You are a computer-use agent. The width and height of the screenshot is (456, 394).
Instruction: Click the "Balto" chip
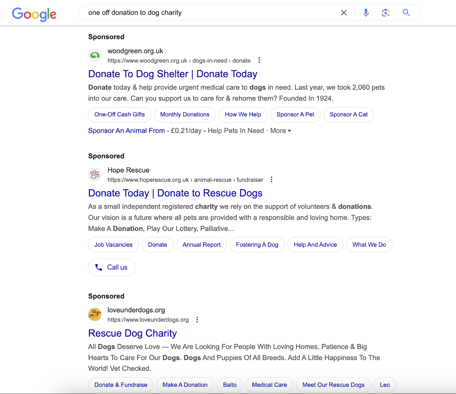point(230,385)
